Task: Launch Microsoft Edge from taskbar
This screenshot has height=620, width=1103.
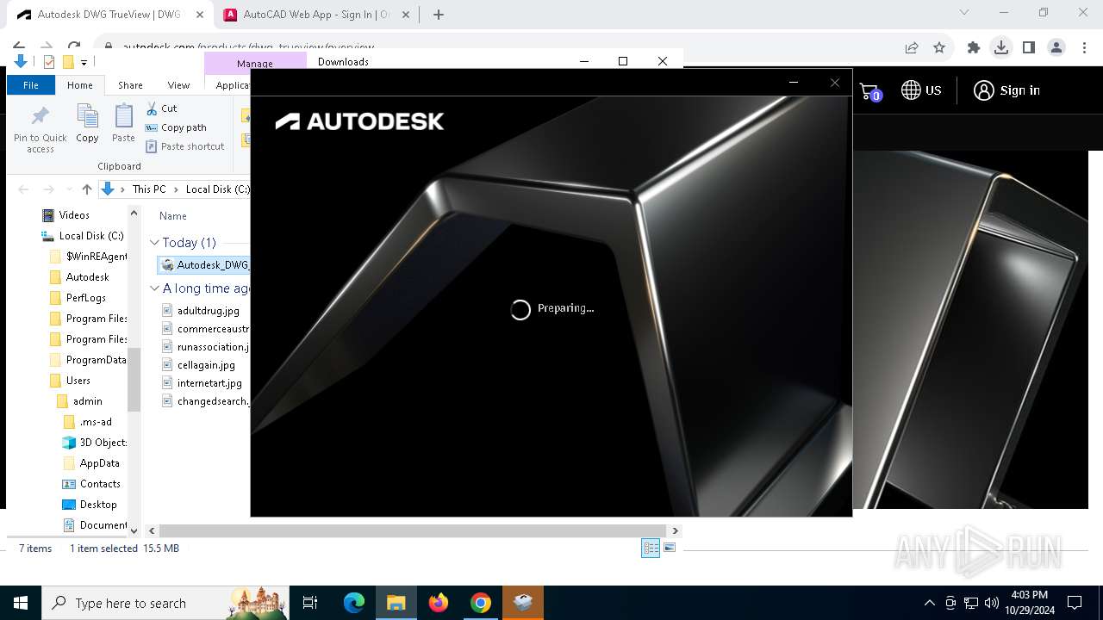Action: (x=354, y=603)
